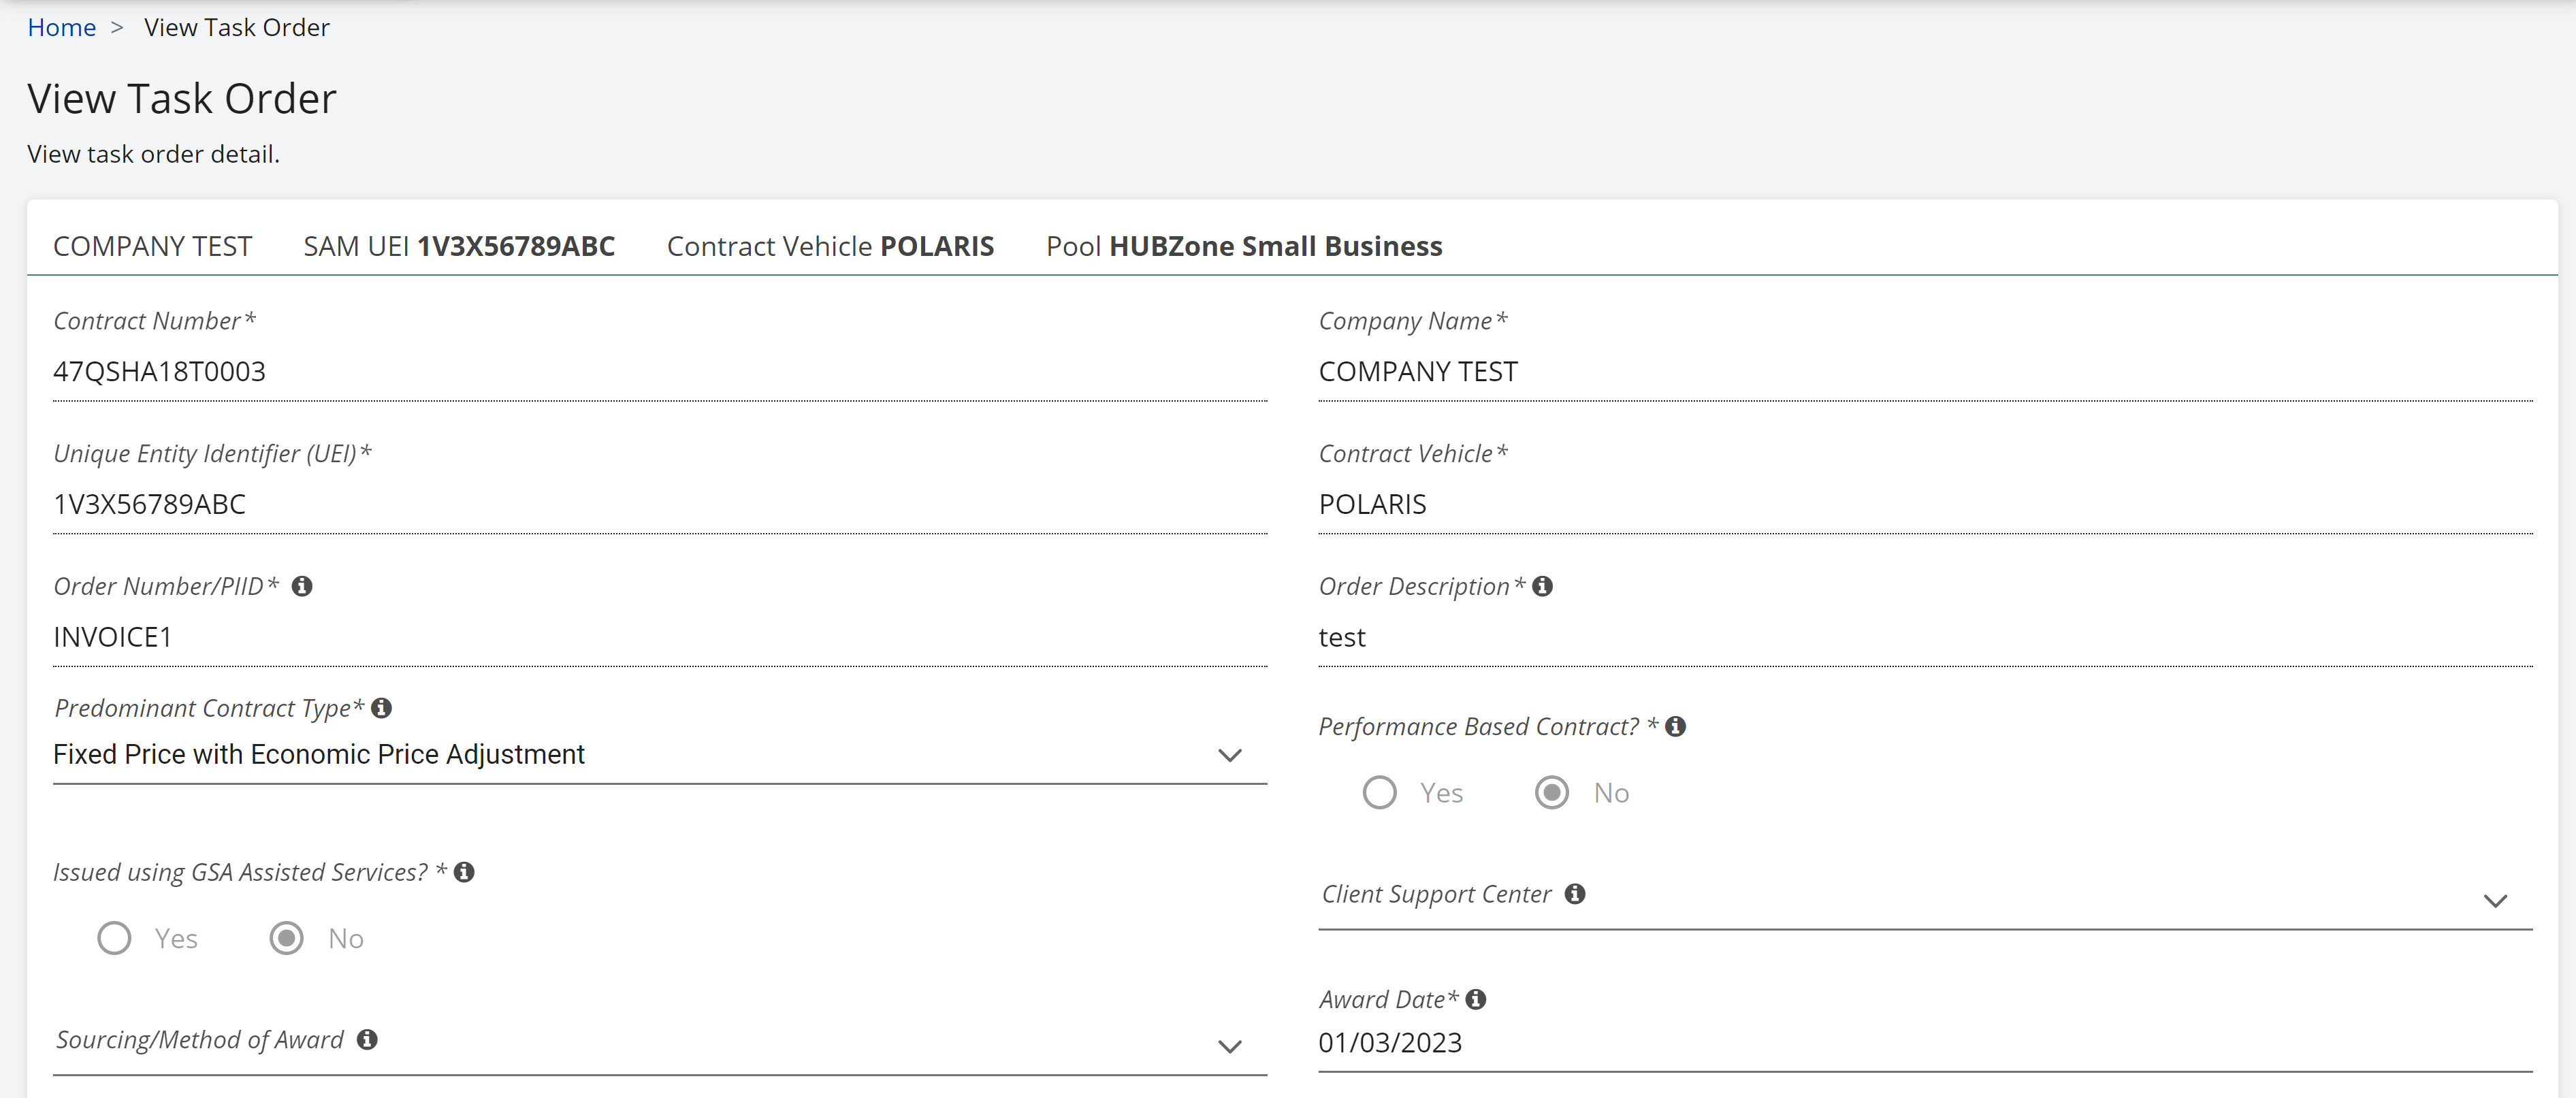Select No for GSA Assisted Services
Image resolution: width=2576 pixels, height=1098 pixels.
(x=287, y=938)
